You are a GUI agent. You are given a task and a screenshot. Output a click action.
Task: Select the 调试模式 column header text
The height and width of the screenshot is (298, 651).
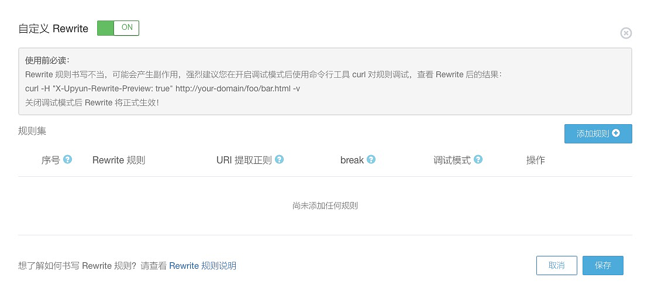click(452, 160)
